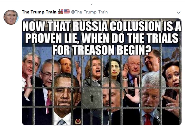The height and width of the screenshot is (129, 185).
Task: Open The Trump Train profile avatar
Action: coord(11,17)
